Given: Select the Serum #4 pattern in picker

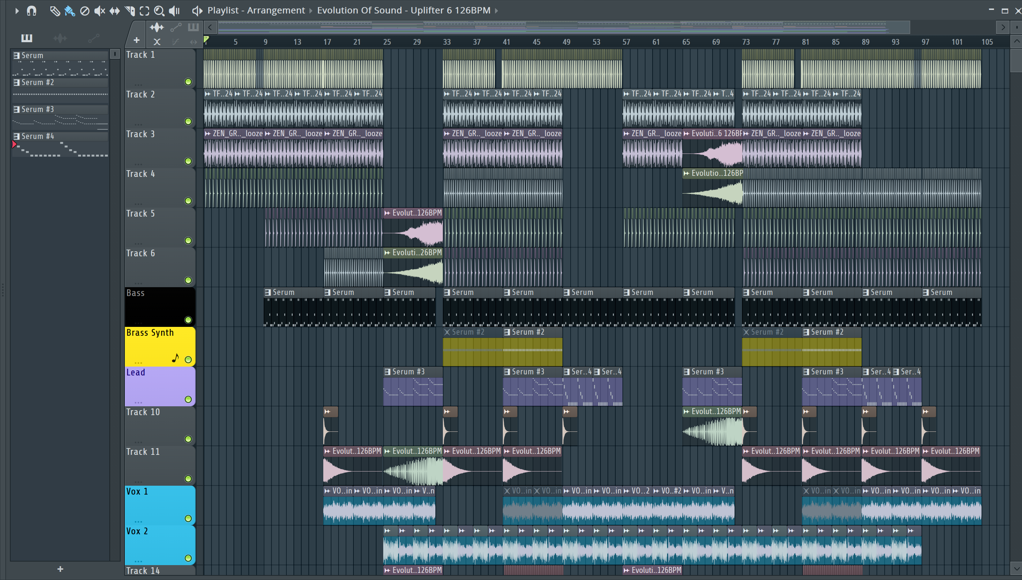Looking at the screenshot, I should tap(60, 144).
